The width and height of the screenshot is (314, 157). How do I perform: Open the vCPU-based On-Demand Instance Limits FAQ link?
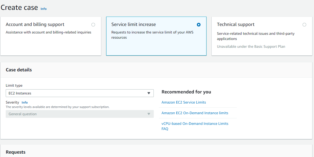(x=195, y=124)
